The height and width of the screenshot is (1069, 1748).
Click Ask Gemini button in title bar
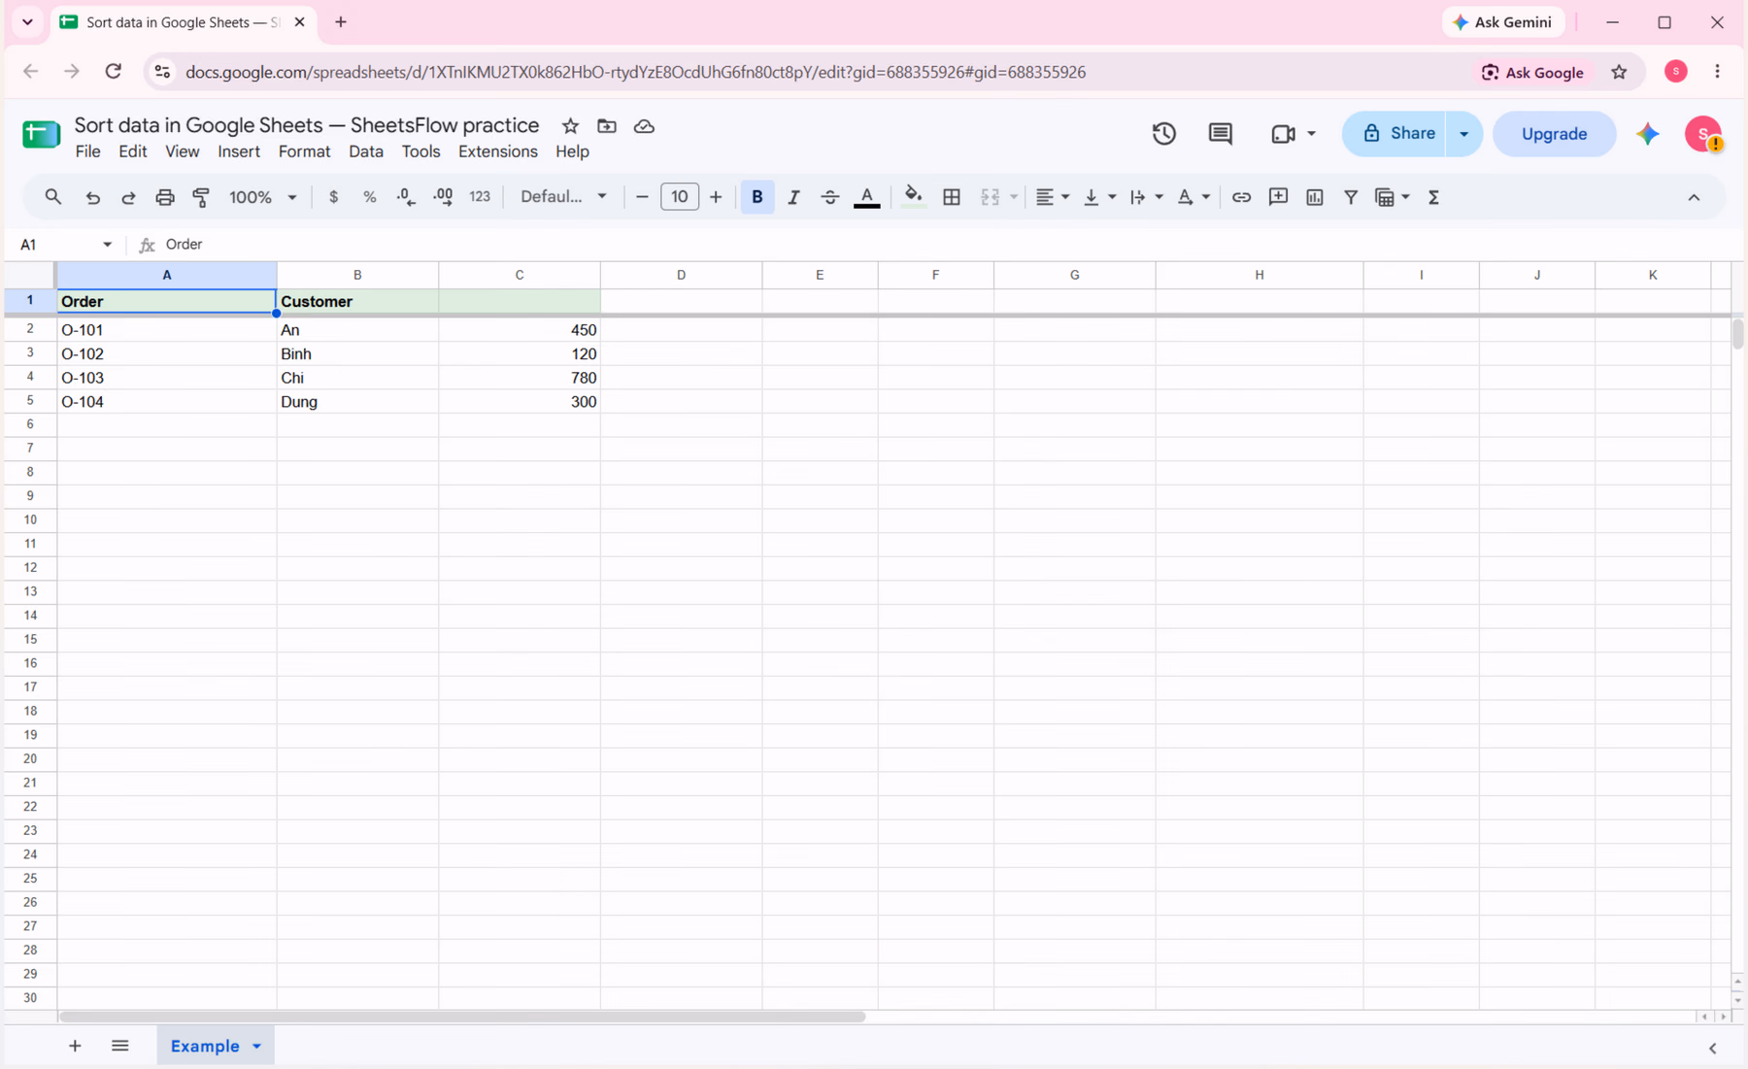pyautogui.click(x=1503, y=22)
